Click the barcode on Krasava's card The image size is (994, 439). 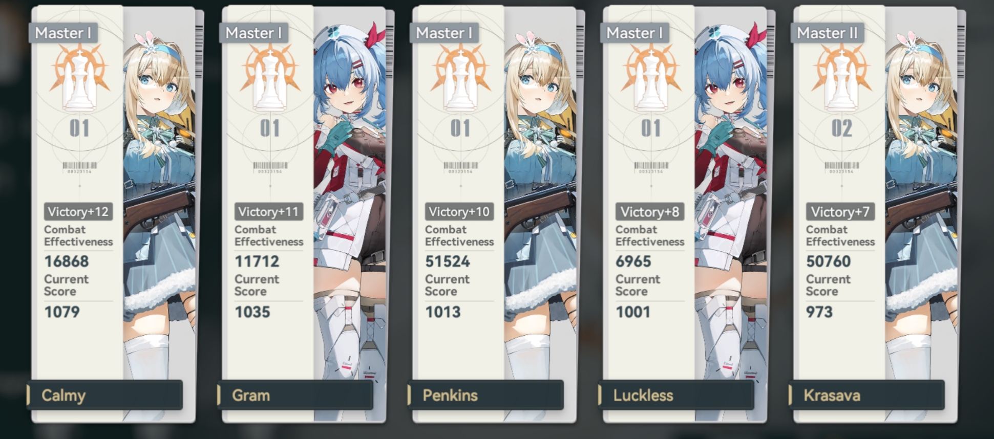coord(841,167)
